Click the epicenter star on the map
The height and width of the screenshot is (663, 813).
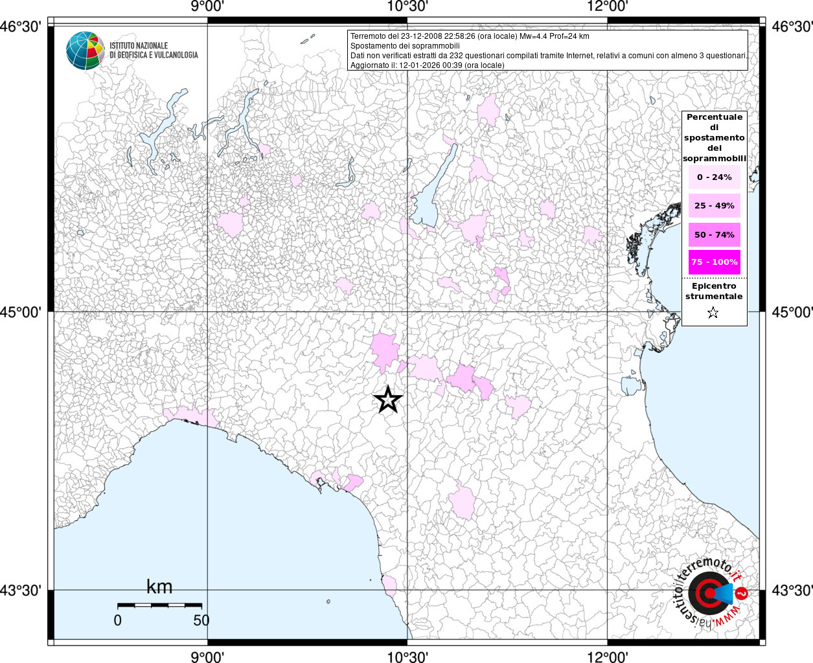(x=388, y=399)
